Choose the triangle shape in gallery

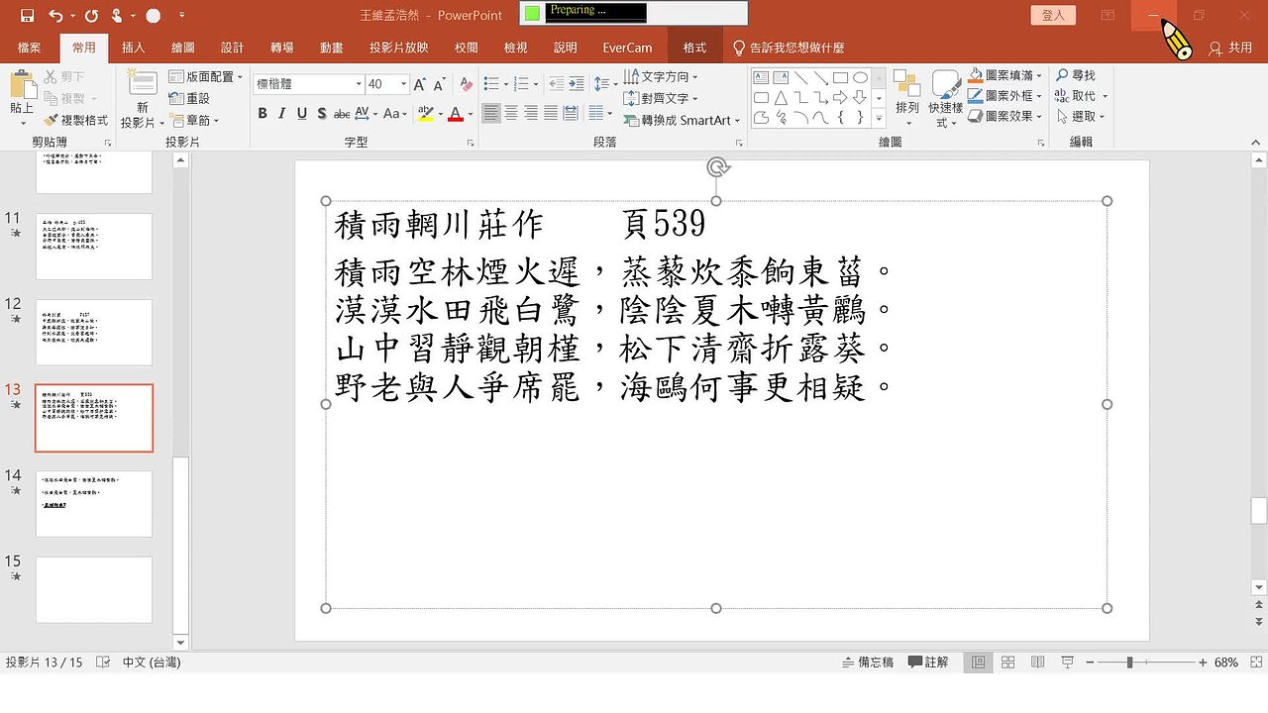781,97
